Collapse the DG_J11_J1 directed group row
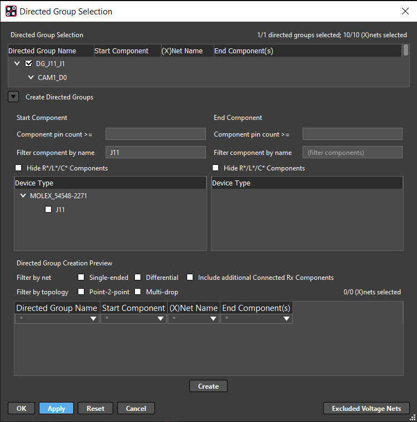The image size is (417, 422). point(17,63)
